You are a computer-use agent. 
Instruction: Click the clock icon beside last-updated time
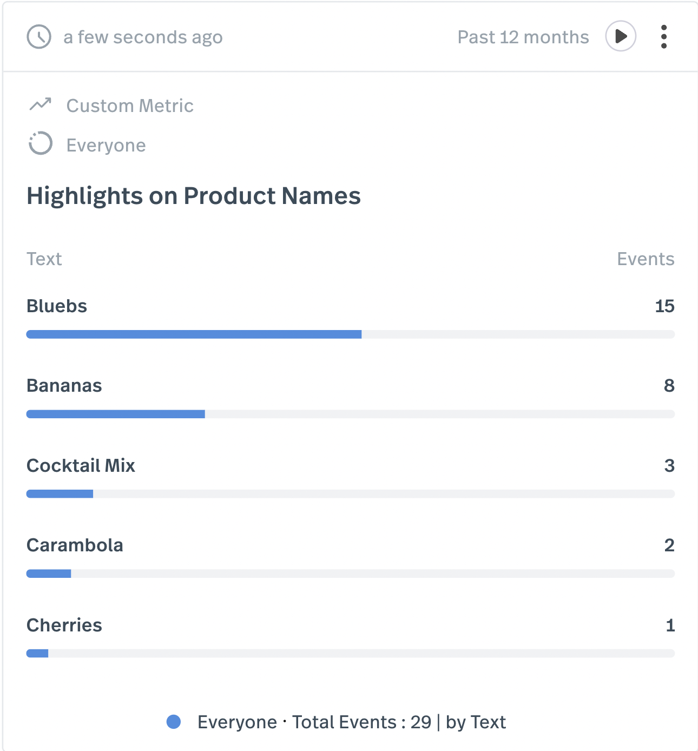coord(39,37)
